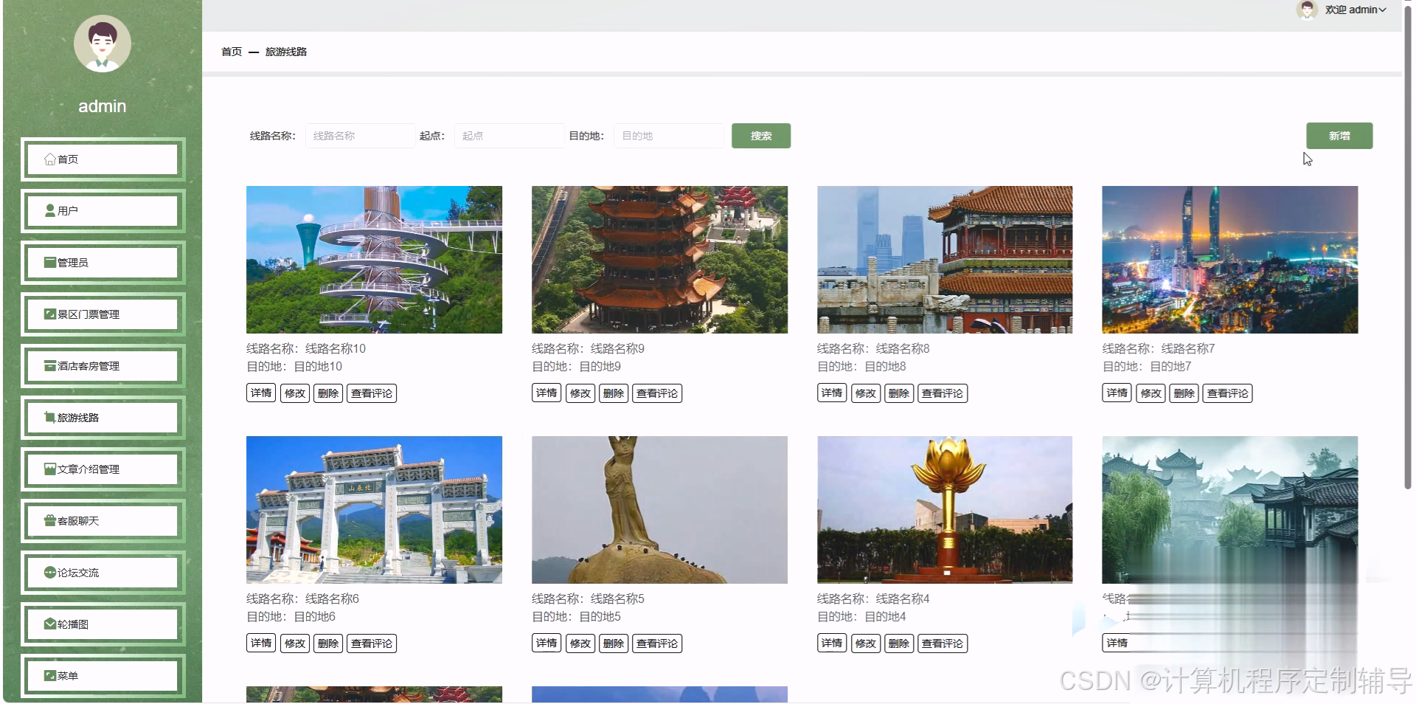
Task: Click the icon beside 论坛交流
Action: [50, 573]
